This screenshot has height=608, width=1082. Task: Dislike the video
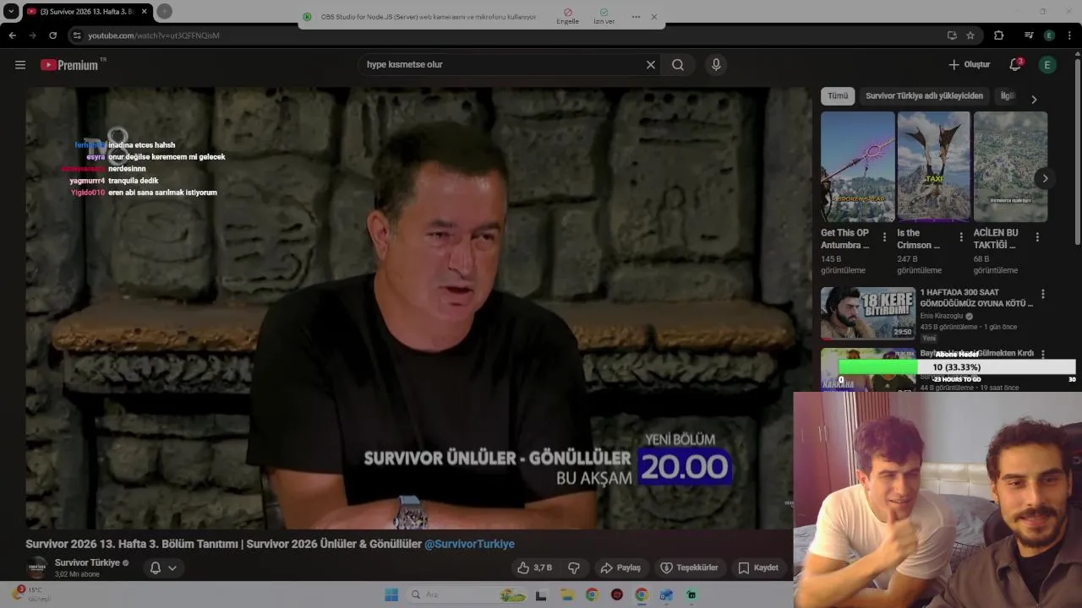(x=574, y=567)
